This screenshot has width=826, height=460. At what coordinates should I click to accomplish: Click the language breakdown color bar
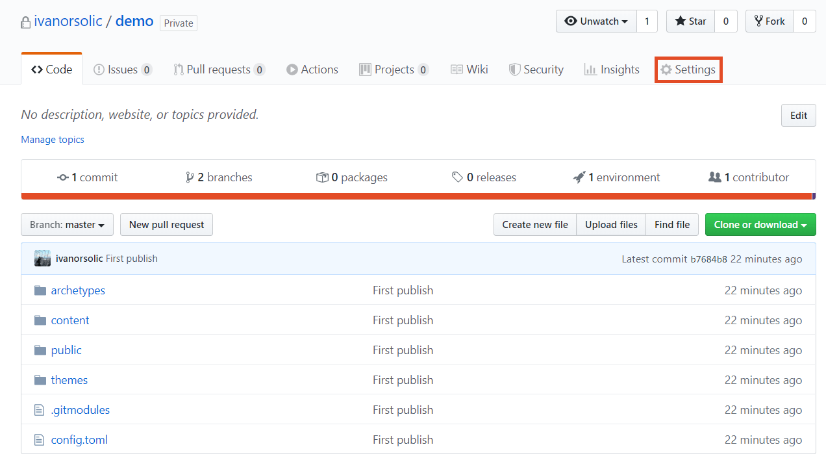[x=416, y=196]
